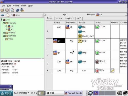
Task: Click the Destination column header
Action: tap(71, 23)
